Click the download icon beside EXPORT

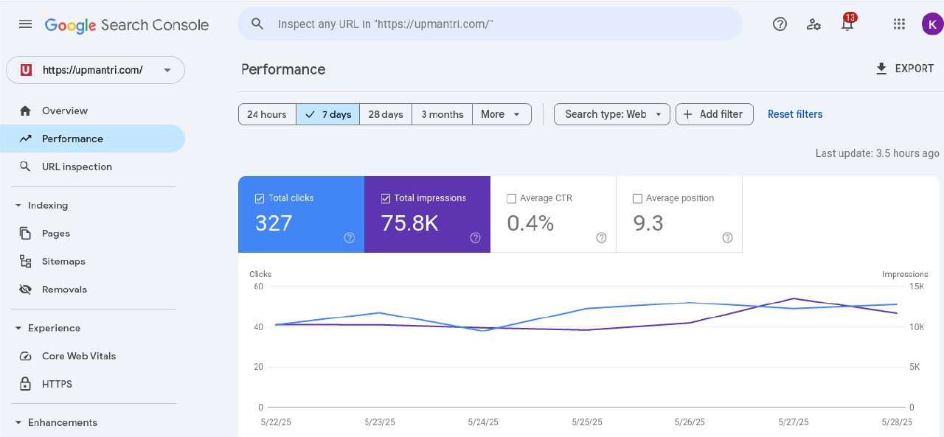pos(881,69)
